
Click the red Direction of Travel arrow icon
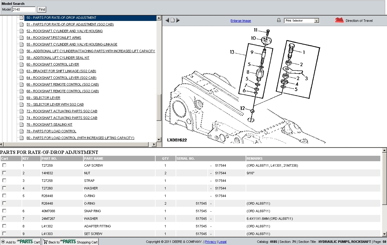point(339,20)
